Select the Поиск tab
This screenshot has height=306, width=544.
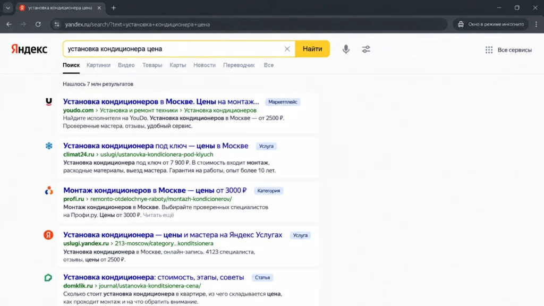click(x=71, y=65)
